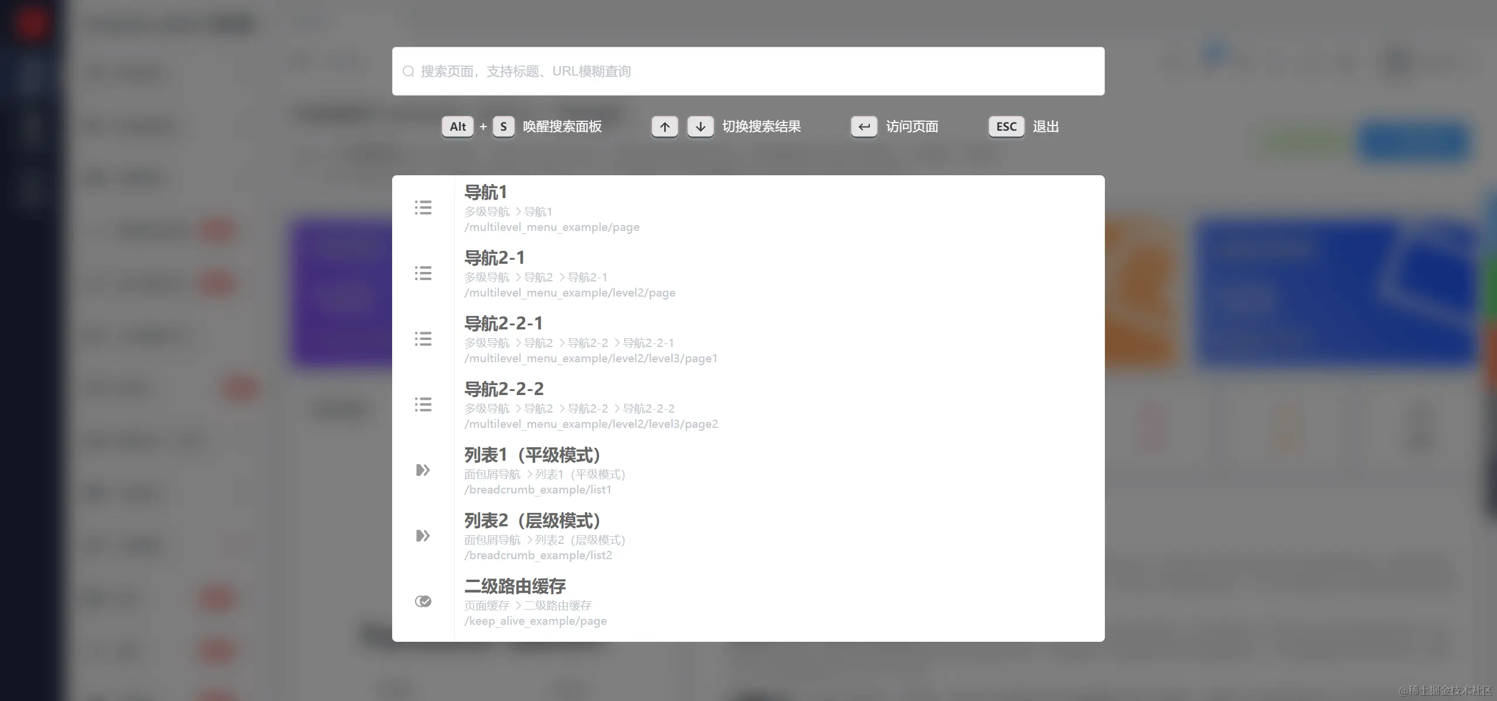Open the 导航2-1 search result

tap(748, 274)
